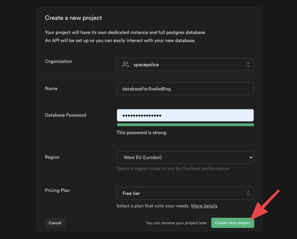Click the organization people icon beside spacepolice
The width and height of the screenshot is (297, 239).
point(125,64)
